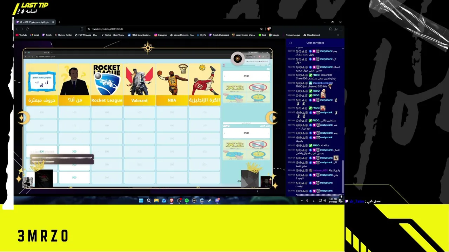This screenshot has height=252, width=449.
Task: Use the X2 power-up for 3100 team
Action: pyautogui.click(x=235, y=88)
